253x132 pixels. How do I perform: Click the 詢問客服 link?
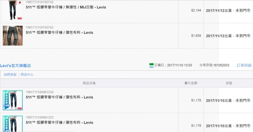pyautogui.click(x=10, y=75)
